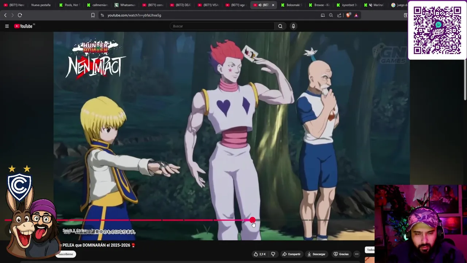Like the video with thumbs-up 2,3 K

(259, 254)
